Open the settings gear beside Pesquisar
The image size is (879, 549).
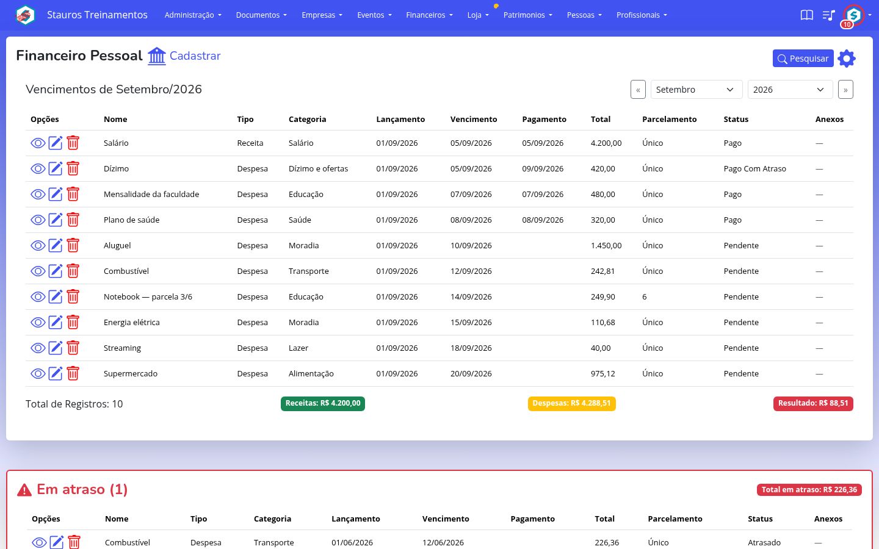(x=847, y=59)
